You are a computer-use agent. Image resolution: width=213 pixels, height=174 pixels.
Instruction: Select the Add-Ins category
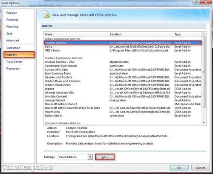pyautogui.click(x=19, y=55)
